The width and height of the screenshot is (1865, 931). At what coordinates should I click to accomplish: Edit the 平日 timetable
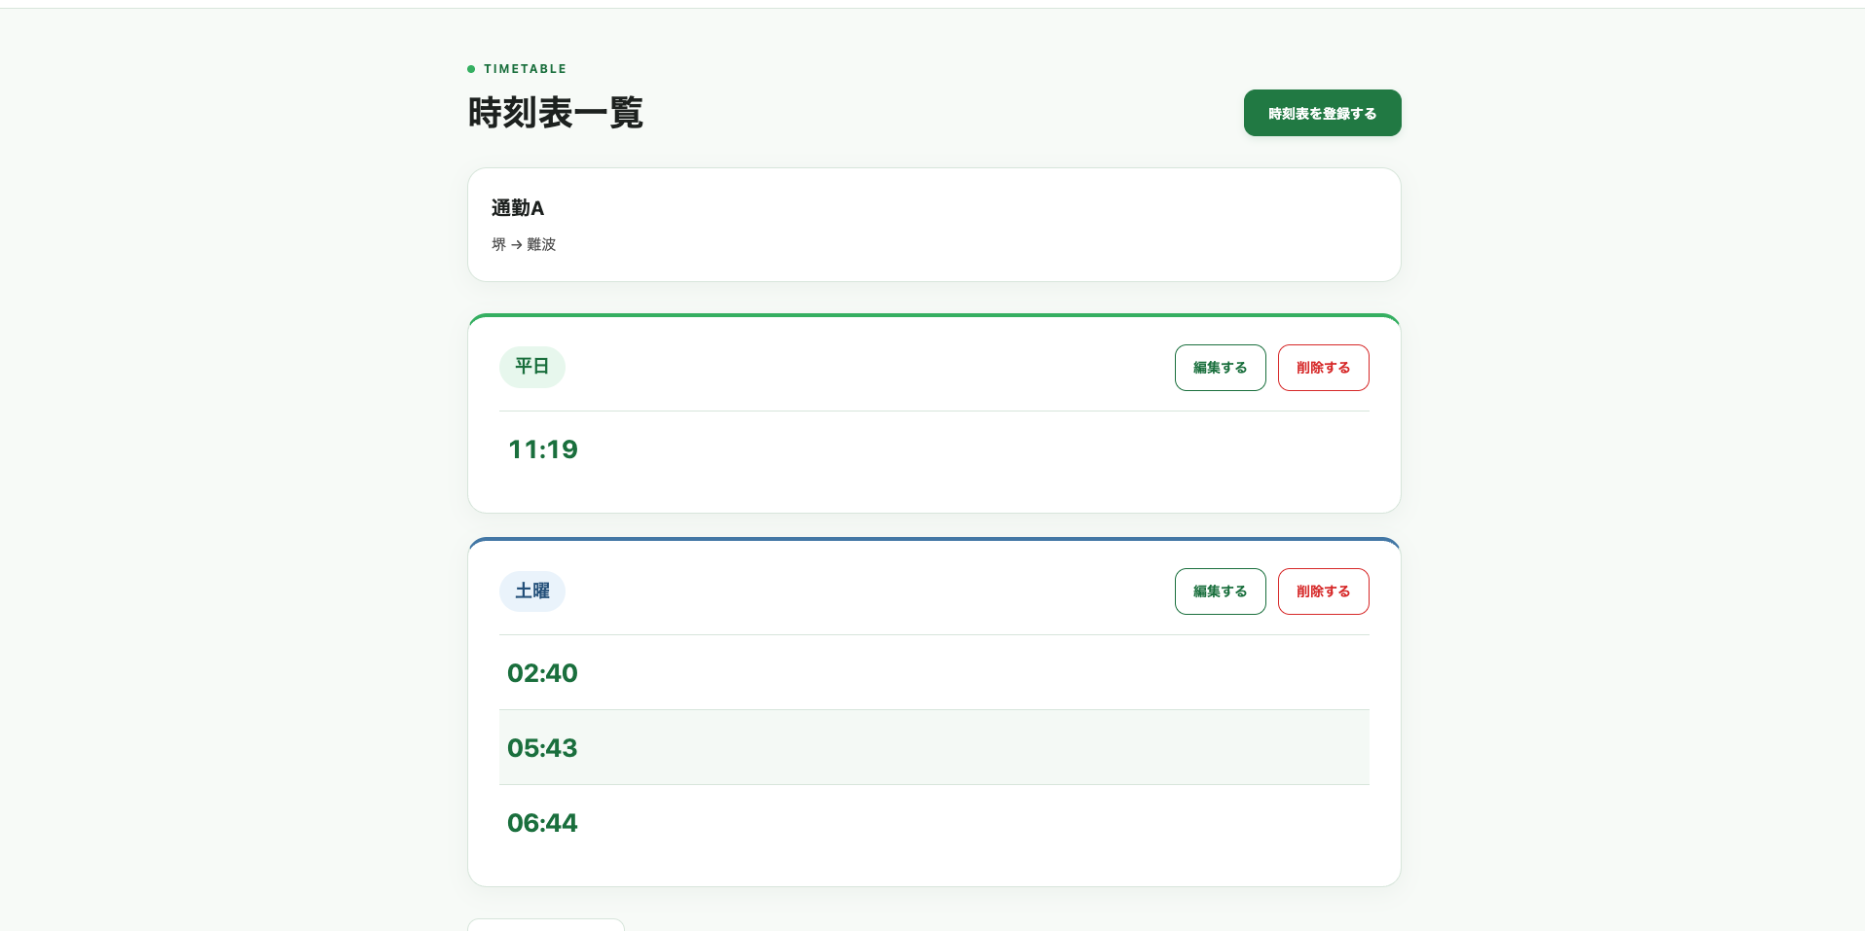pyautogui.click(x=1220, y=368)
